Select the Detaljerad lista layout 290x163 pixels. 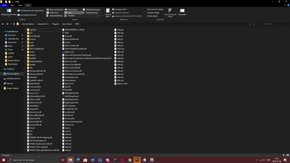tap(92, 13)
